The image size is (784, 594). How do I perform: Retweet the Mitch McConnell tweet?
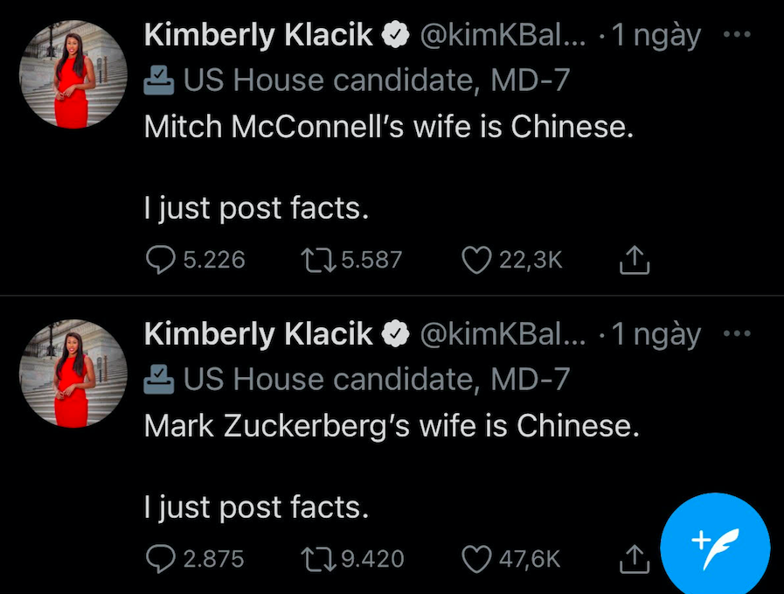tap(312, 260)
